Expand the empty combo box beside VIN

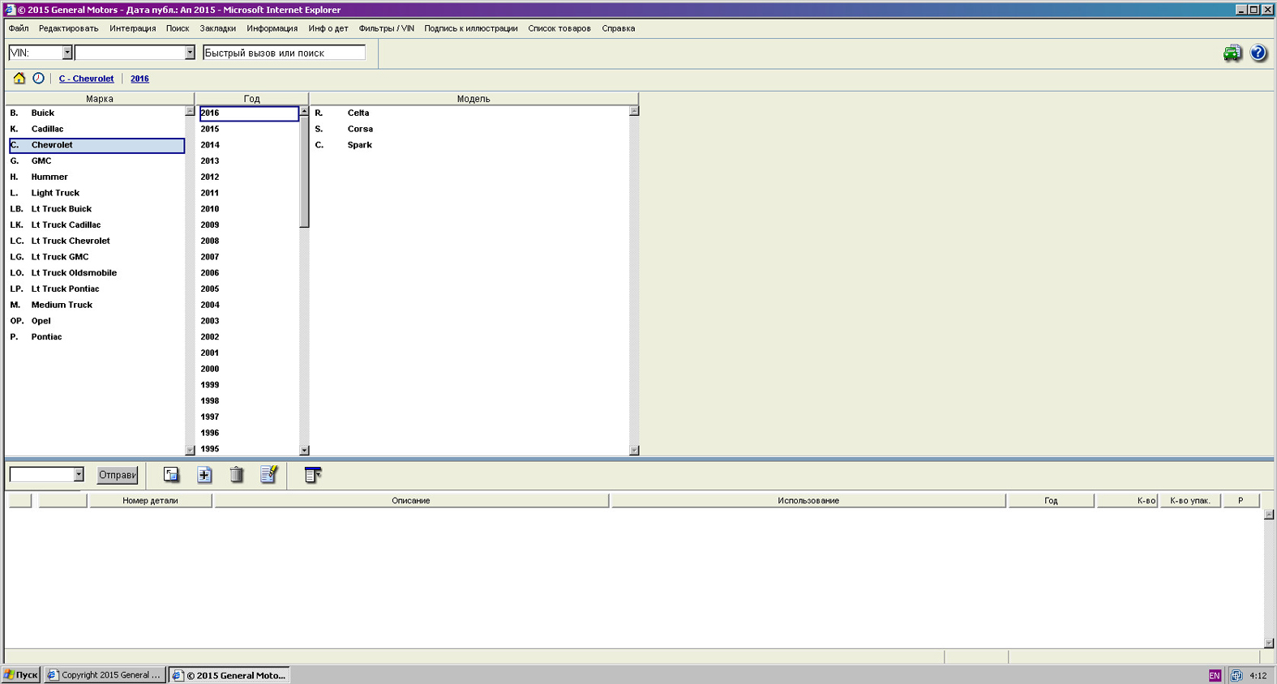pyautogui.click(x=190, y=53)
